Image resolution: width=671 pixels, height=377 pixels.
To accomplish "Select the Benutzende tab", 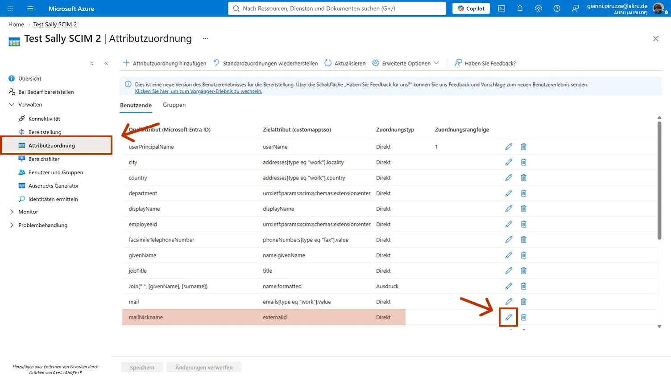I will [136, 105].
